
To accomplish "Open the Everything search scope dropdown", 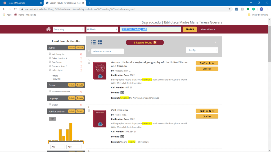I will click(69, 29).
